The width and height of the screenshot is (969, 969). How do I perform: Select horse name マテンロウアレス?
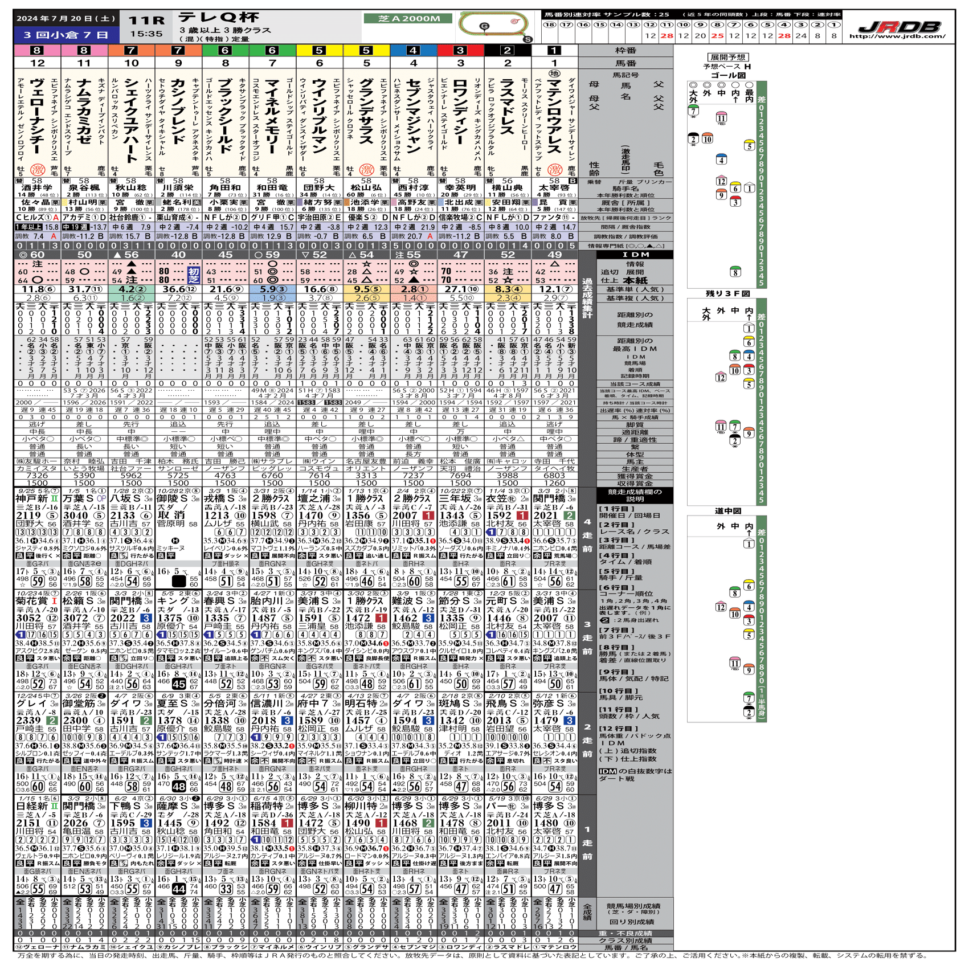(554, 117)
